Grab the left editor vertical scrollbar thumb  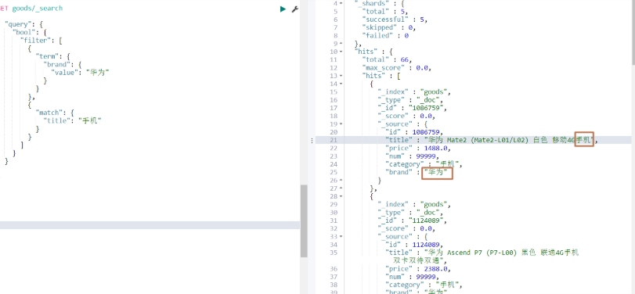click(304, 220)
